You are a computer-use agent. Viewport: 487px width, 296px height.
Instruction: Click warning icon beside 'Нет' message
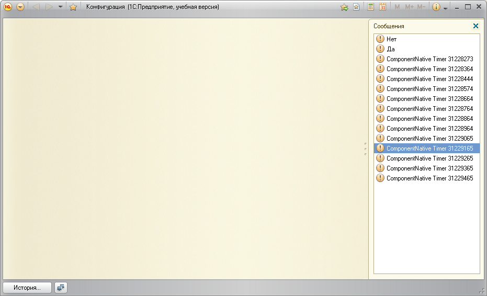(380, 39)
